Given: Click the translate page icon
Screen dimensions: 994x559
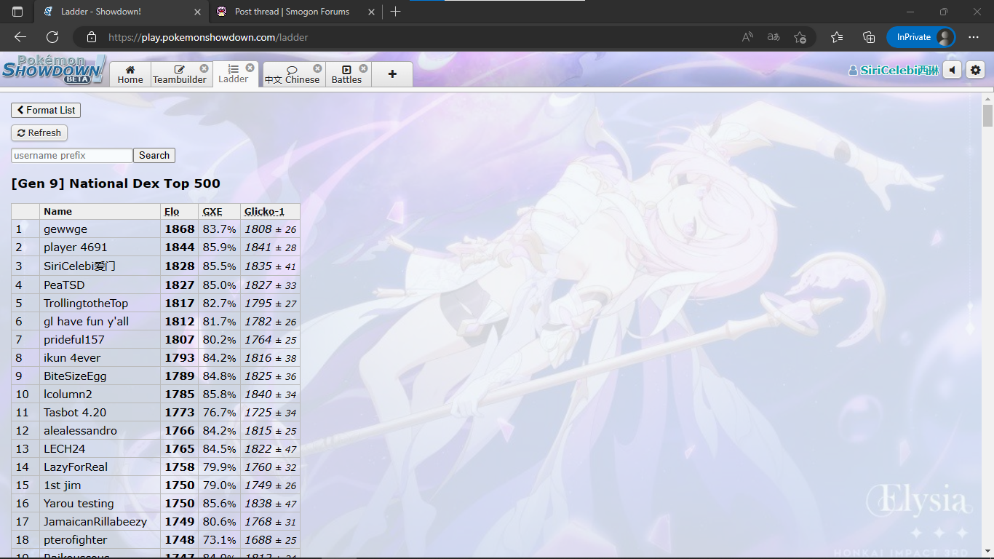Looking at the screenshot, I should pyautogui.click(x=774, y=37).
